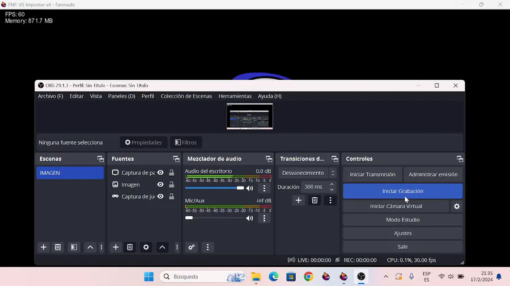Mute Mic/Aux speaker

[249, 218]
